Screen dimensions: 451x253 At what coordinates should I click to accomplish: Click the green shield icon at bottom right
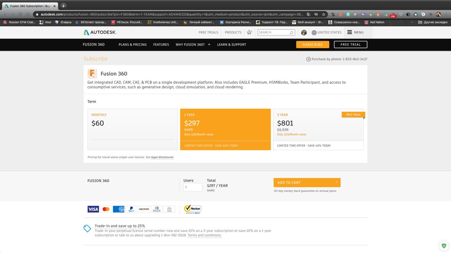pyautogui.click(x=444, y=246)
